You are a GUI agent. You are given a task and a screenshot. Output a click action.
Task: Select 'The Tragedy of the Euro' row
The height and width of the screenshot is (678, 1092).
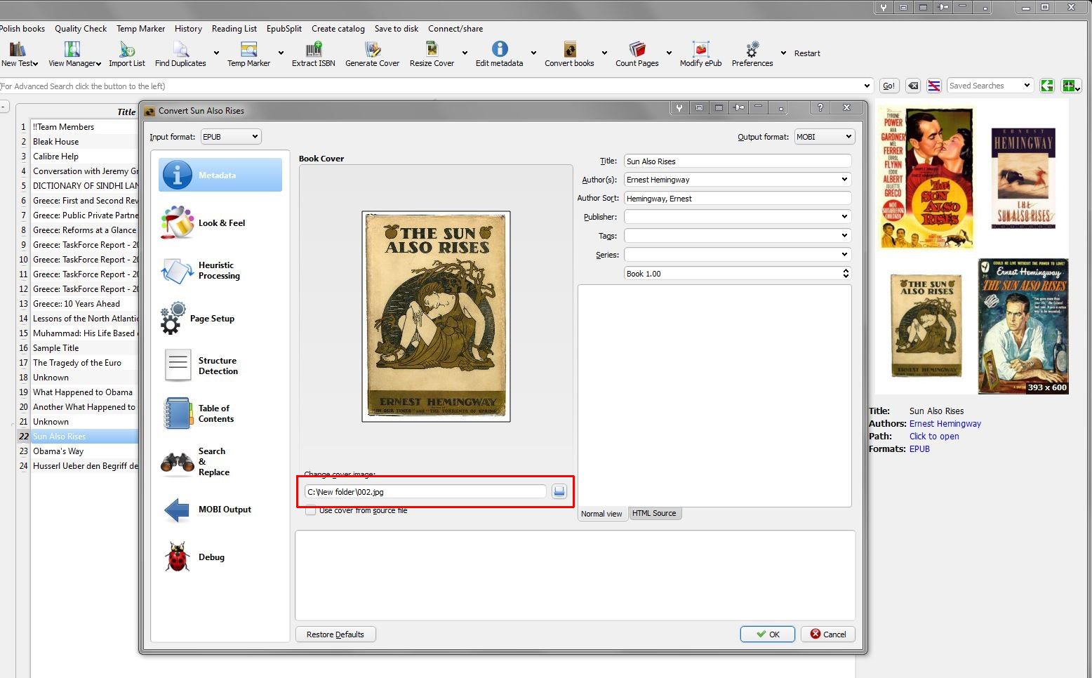point(84,363)
